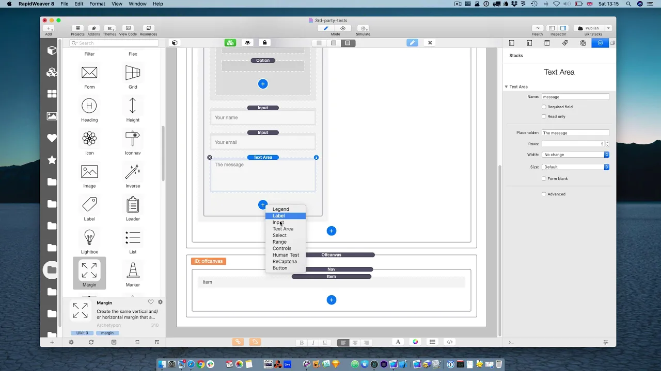The width and height of the screenshot is (661, 371).
Task: Choose Button from popup menu
Action: tap(280, 268)
